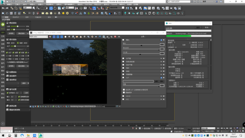The image size is (245, 138).
Task: Open the 提交渲染 button dropdown arrow
Action: pos(28,66)
